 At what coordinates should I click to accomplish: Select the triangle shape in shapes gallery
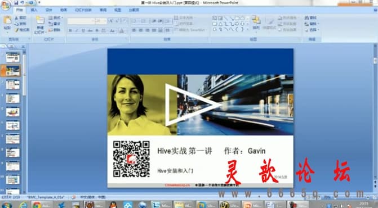(220, 24)
